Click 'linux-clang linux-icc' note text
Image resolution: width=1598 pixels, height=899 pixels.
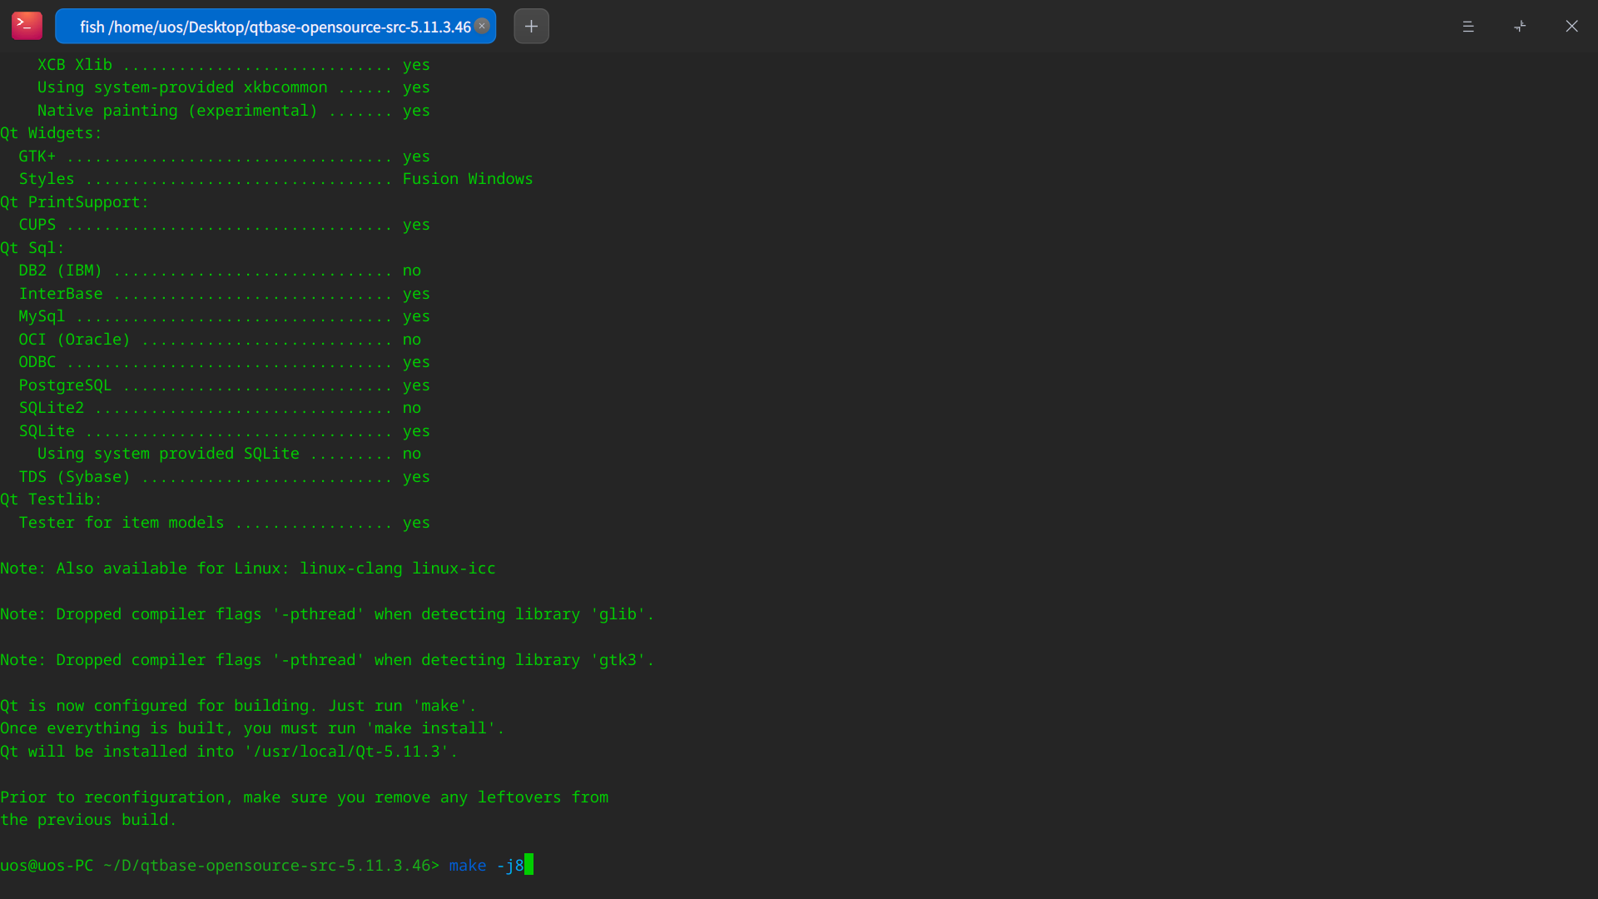[x=397, y=569]
